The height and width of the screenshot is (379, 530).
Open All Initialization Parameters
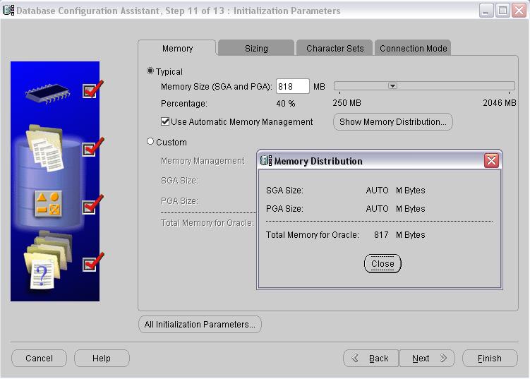coord(200,325)
